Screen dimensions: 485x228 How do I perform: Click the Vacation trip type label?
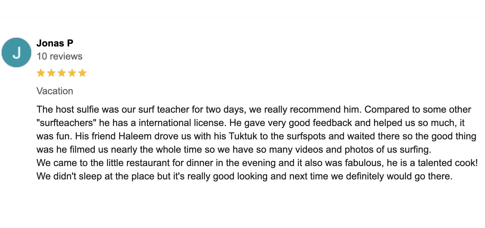click(55, 91)
